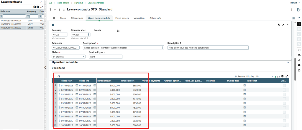Open attachments via the paperclip icon
This screenshot has width=302, height=130.
299,60
